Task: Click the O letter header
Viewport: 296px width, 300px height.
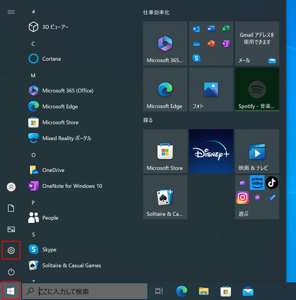Action: point(34,155)
